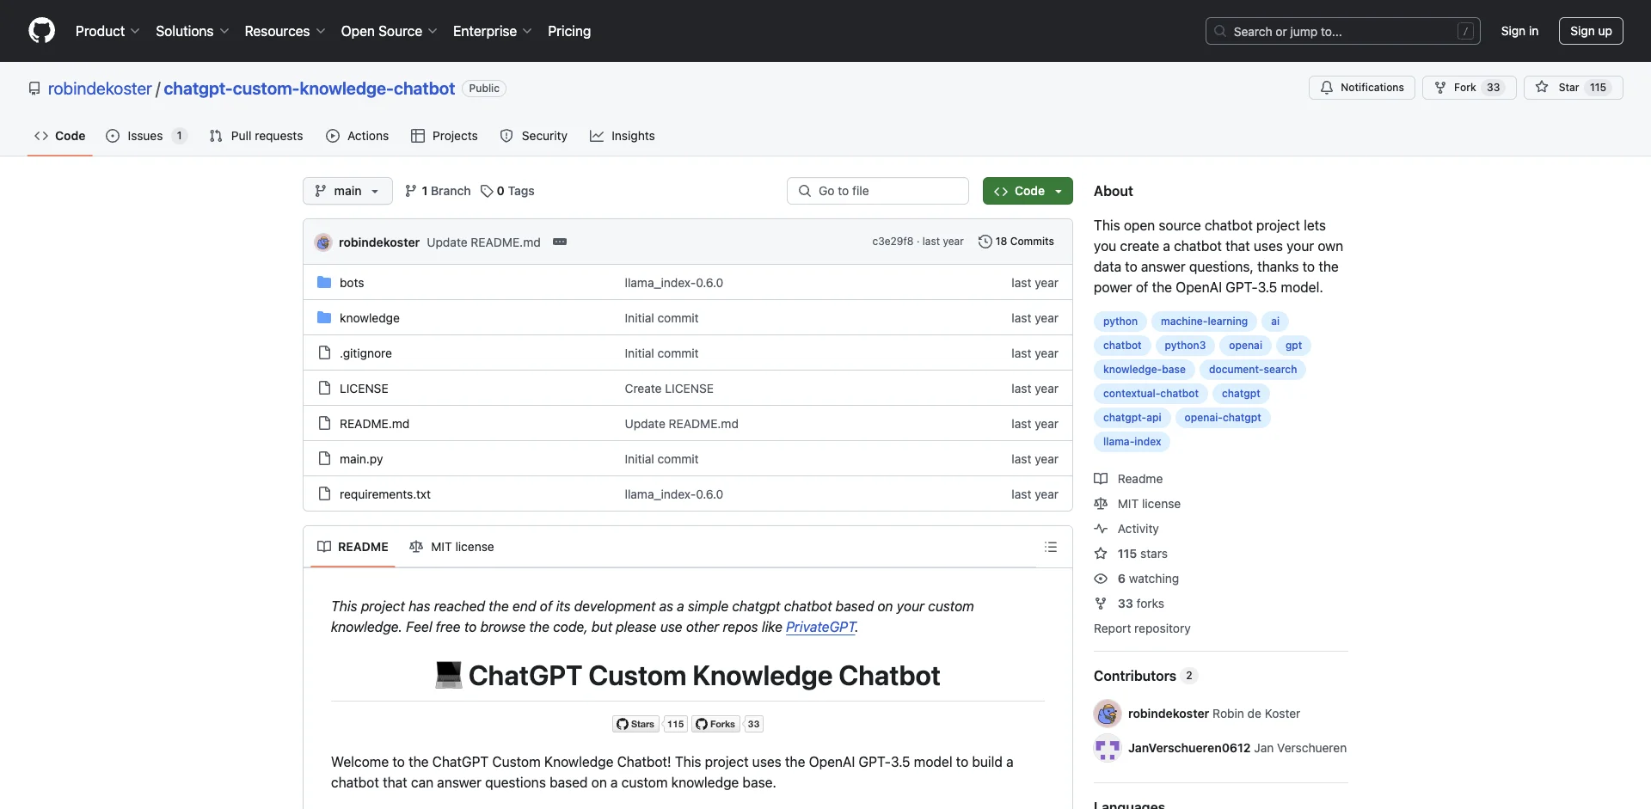Open the Insights tab

pos(623,136)
